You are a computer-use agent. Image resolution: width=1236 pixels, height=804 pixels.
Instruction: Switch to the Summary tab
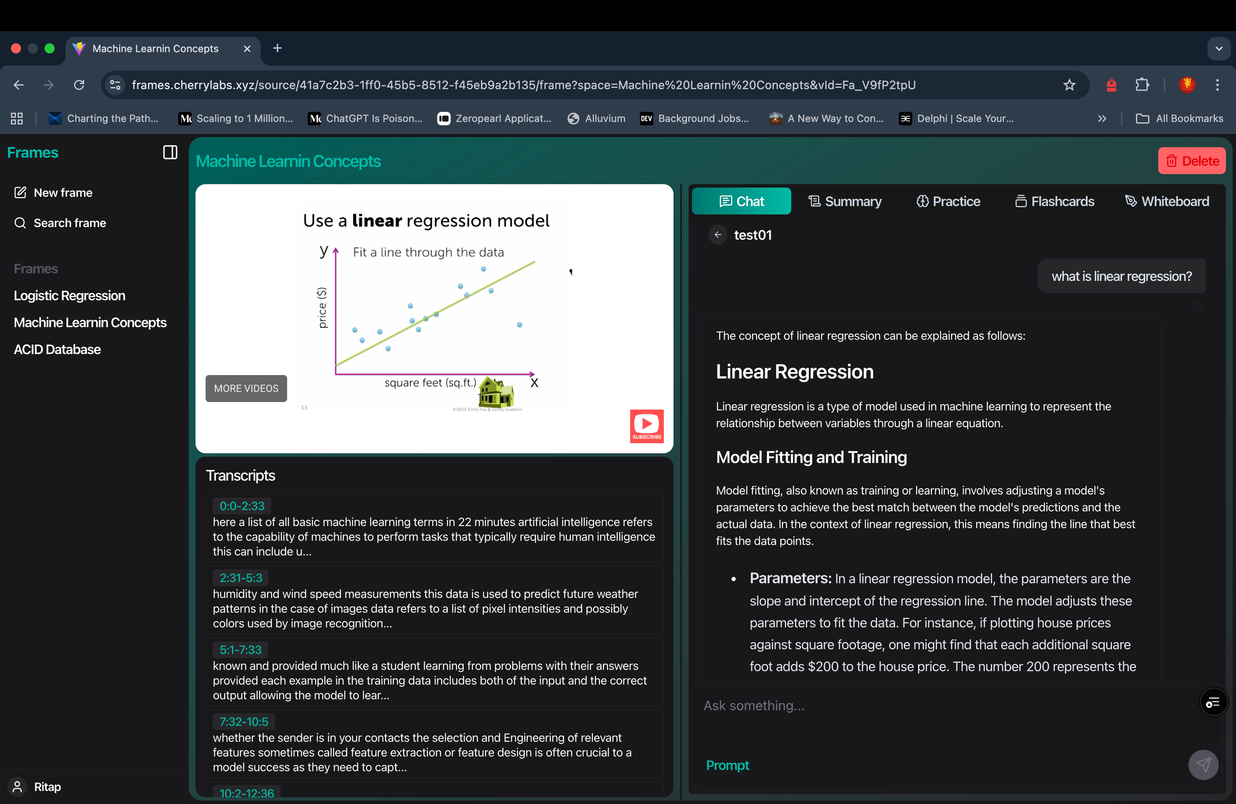click(x=845, y=201)
